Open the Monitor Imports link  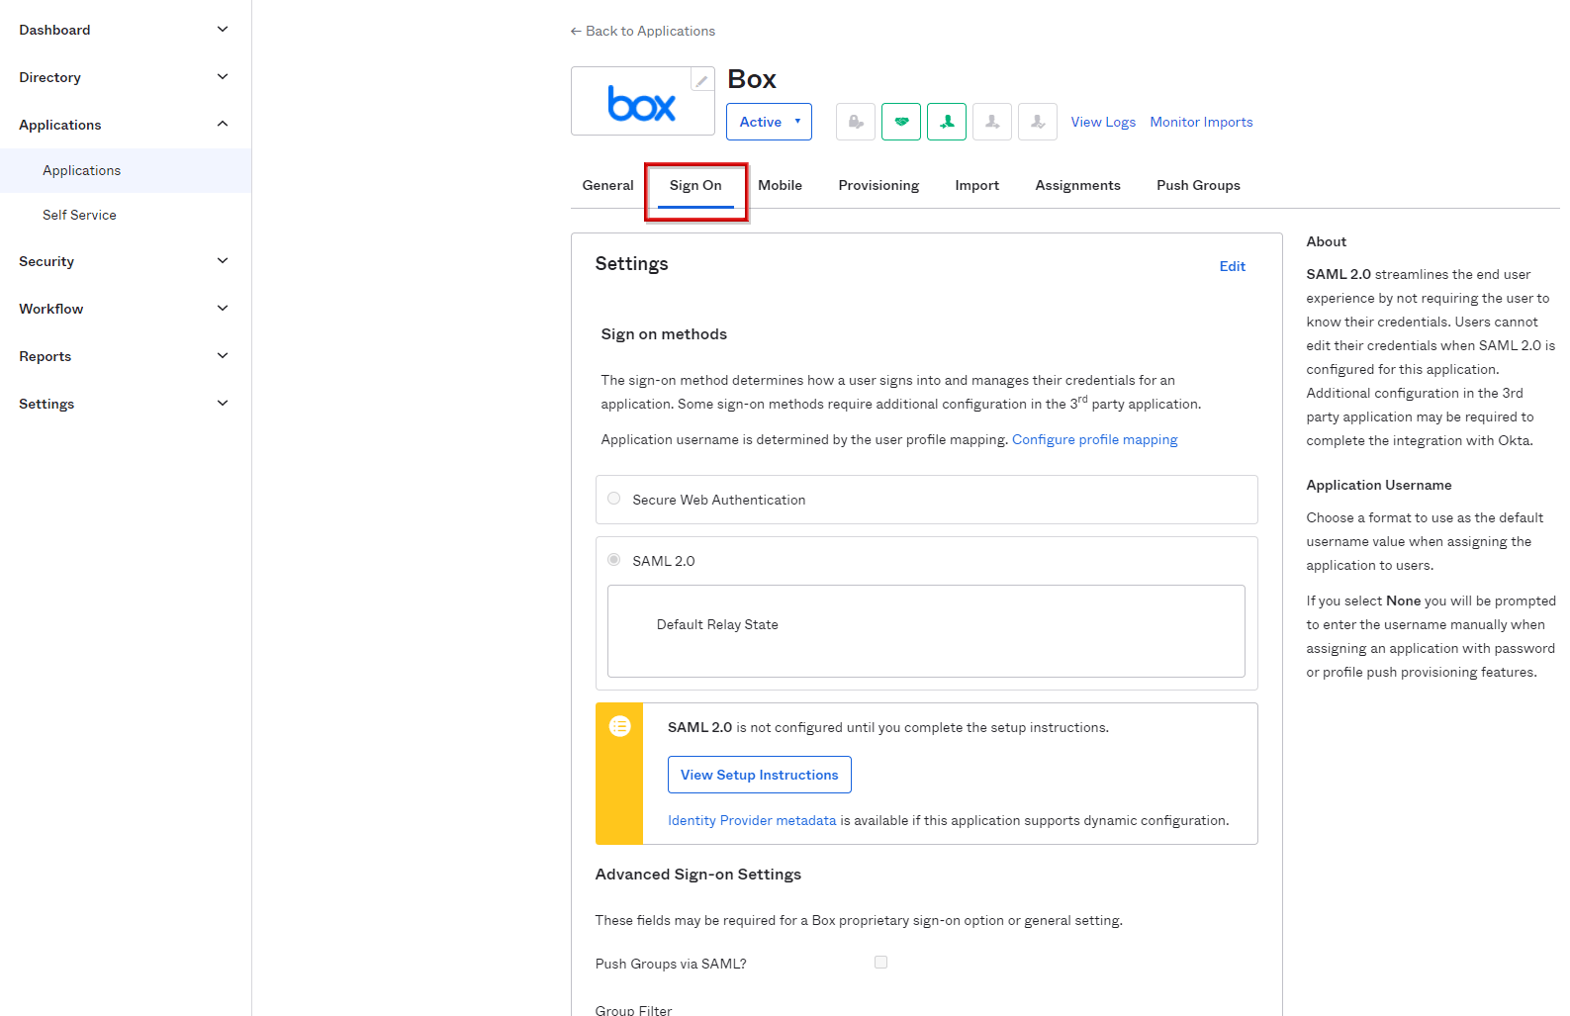point(1201,122)
